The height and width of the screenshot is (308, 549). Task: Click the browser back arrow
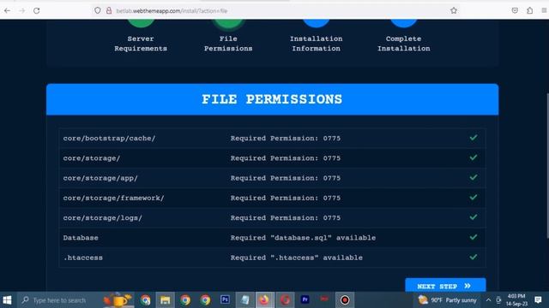point(7,11)
